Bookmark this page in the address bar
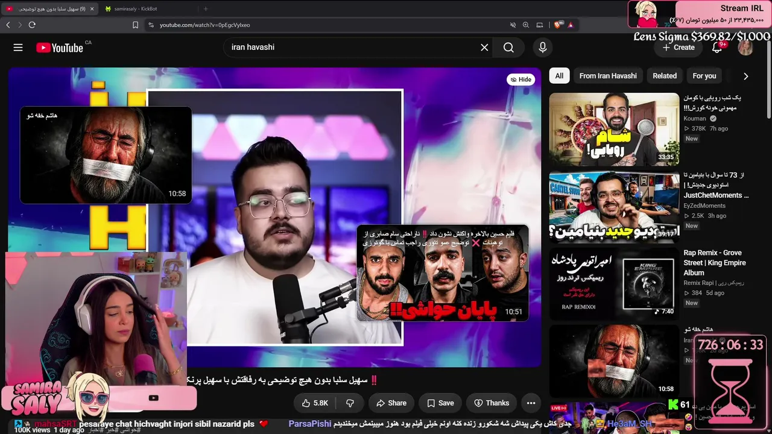 (135, 25)
